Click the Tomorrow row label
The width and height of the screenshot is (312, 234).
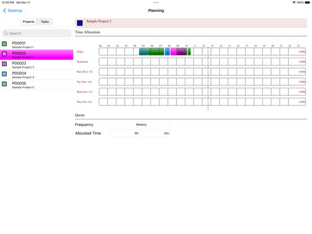[83, 62]
